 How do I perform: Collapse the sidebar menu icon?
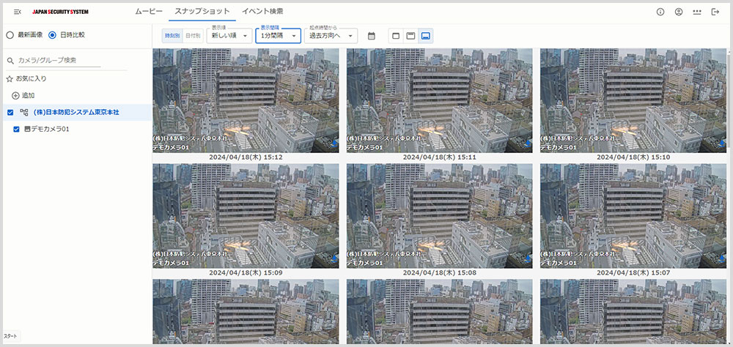pyautogui.click(x=18, y=12)
